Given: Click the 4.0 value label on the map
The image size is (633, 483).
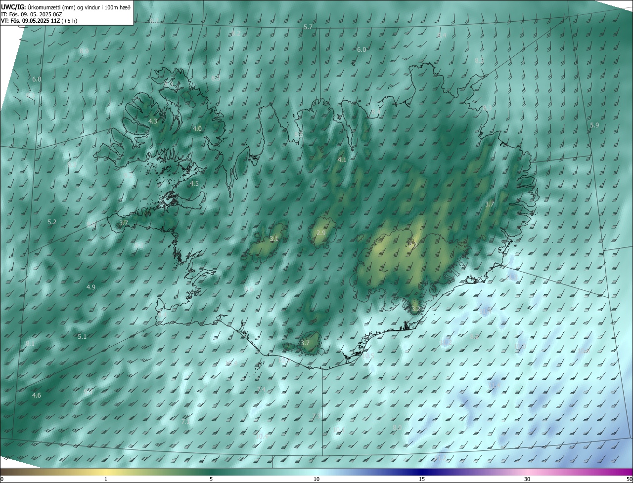Looking at the screenshot, I should [197, 128].
